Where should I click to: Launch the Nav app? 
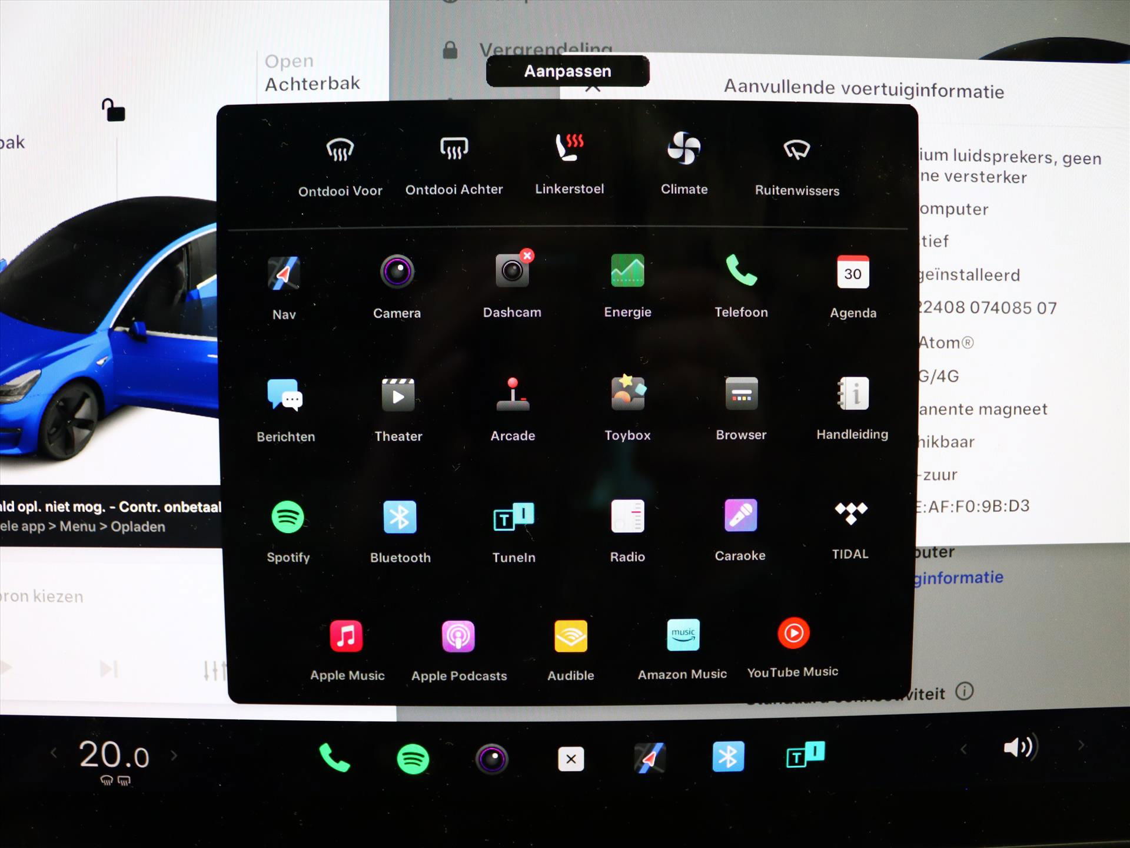(x=284, y=289)
